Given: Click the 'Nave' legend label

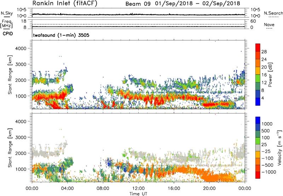Looking at the screenshot, I should [269, 24].
